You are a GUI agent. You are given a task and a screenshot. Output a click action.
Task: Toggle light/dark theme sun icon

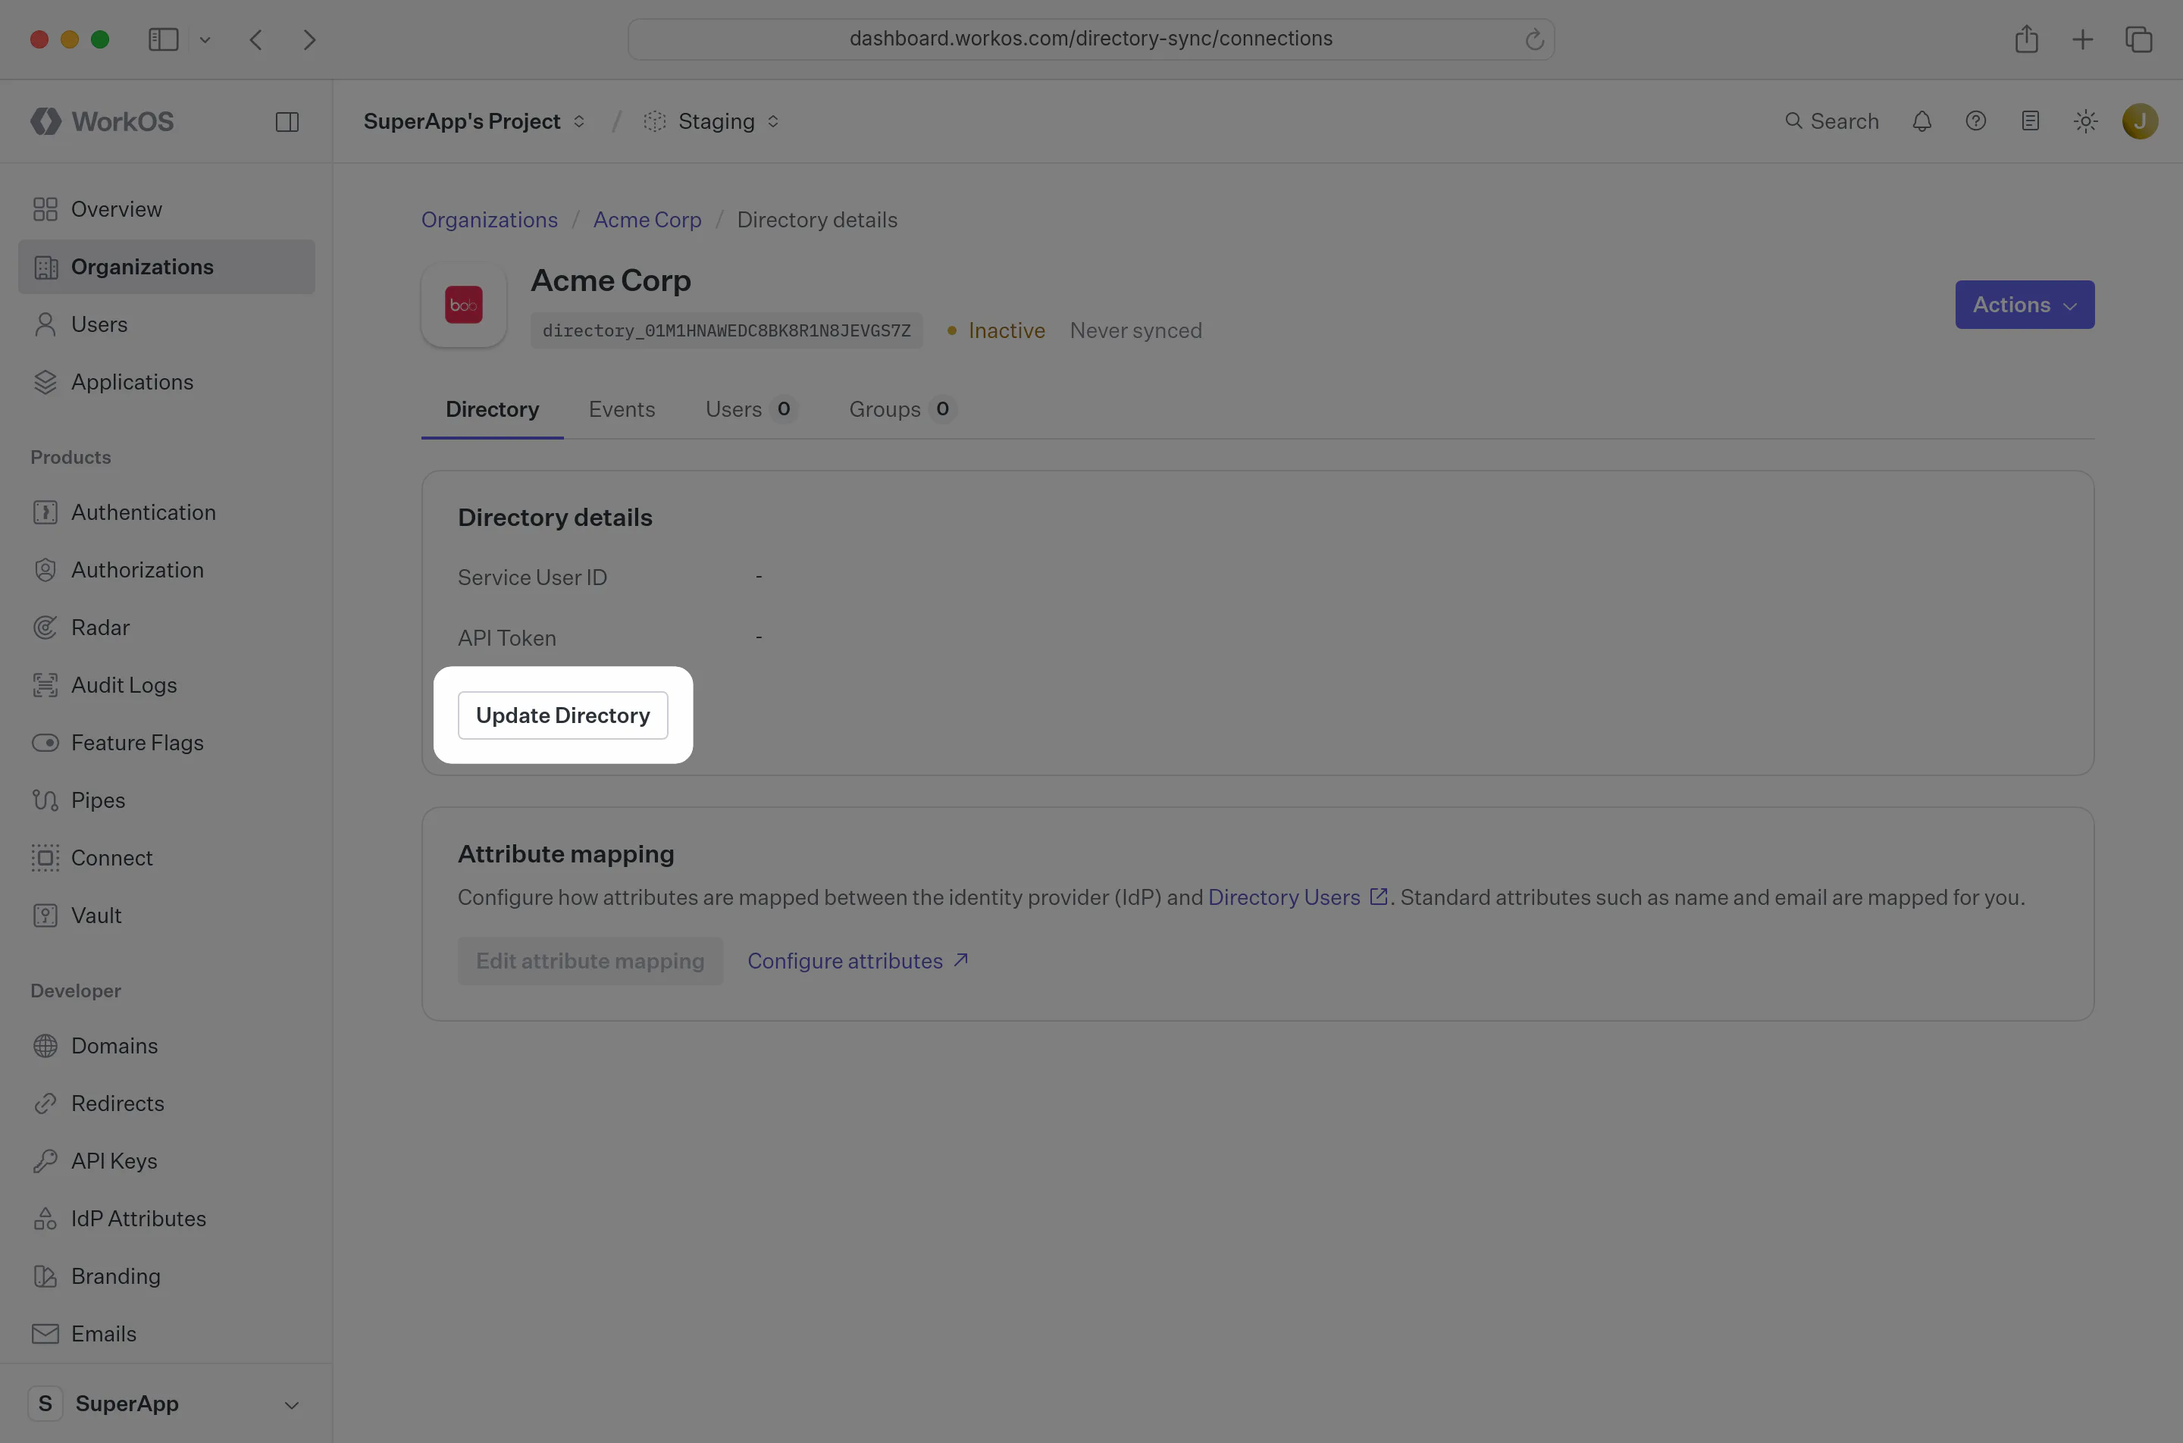pos(2085,121)
